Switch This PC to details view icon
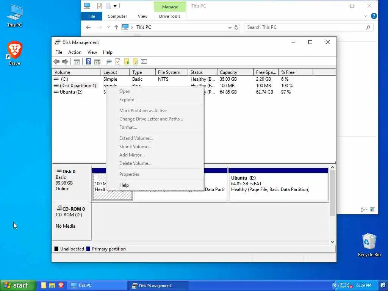388x291 pixels. pos(364,209)
